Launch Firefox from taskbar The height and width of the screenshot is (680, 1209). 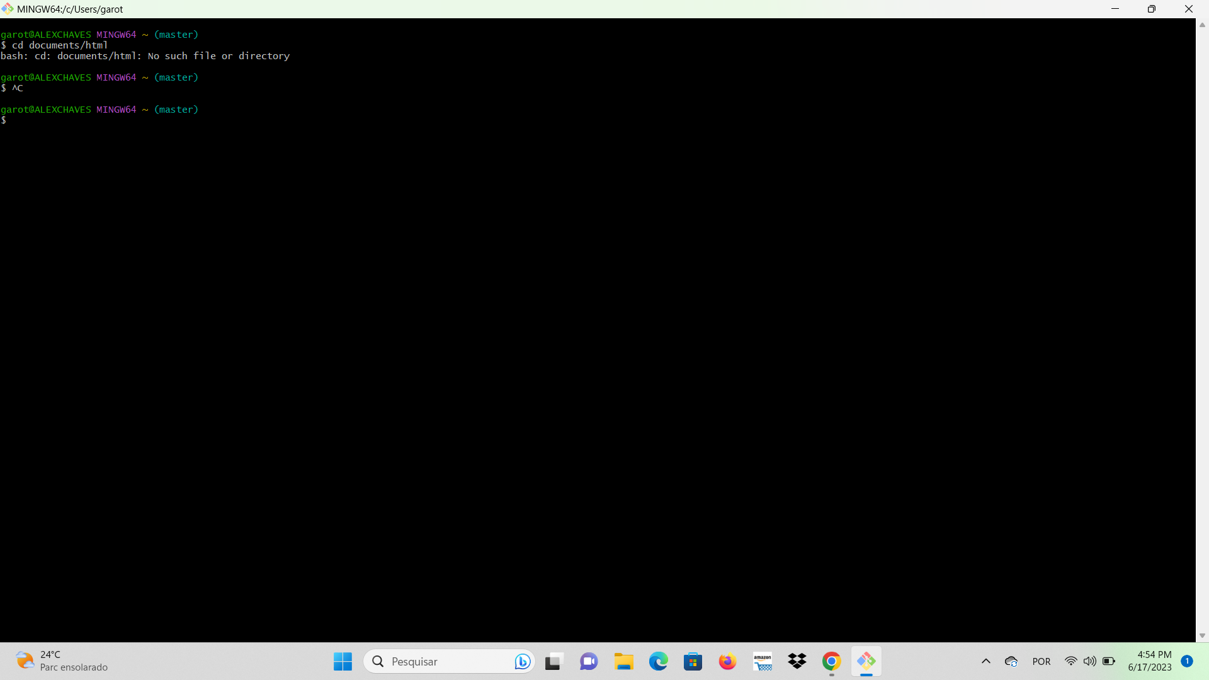tap(728, 661)
